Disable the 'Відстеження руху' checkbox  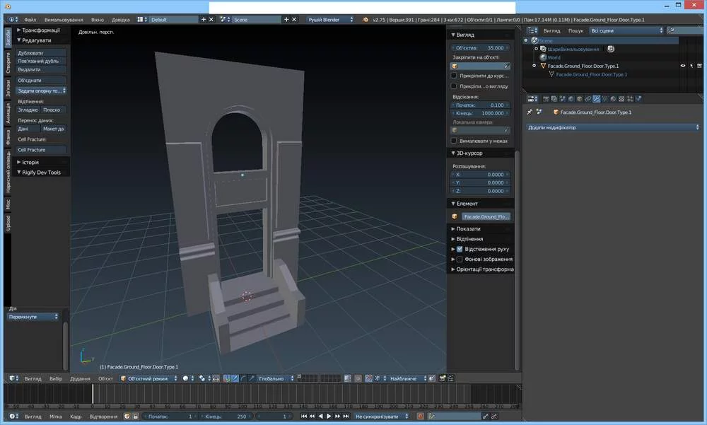[460, 249]
